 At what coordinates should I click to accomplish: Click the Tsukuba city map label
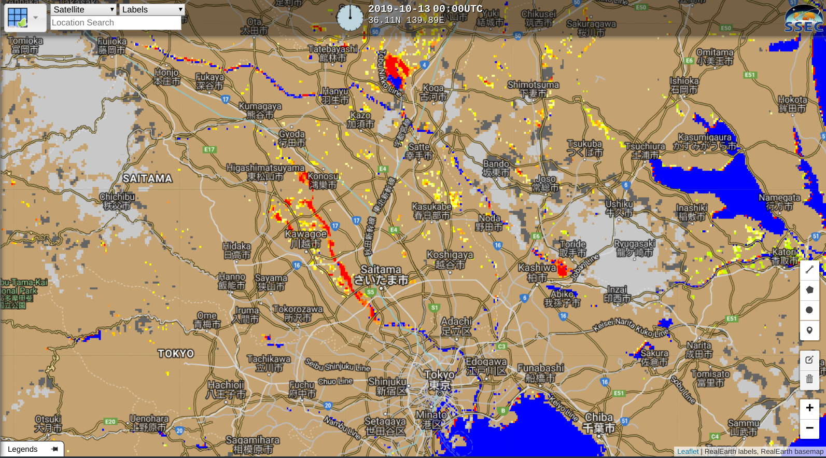584,148
